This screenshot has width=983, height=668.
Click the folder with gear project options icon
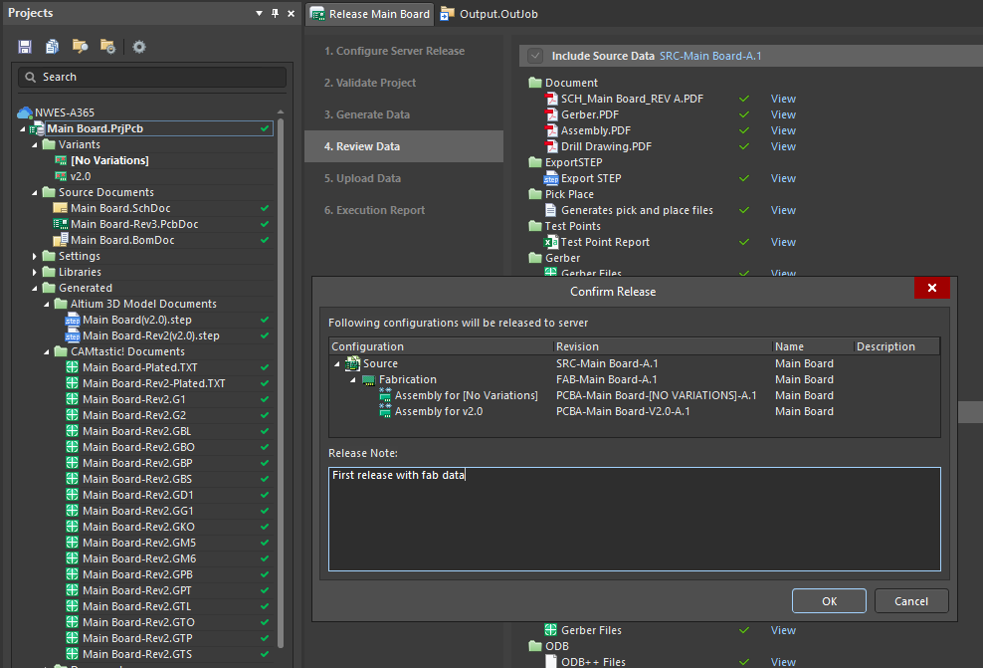coord(107,47)
